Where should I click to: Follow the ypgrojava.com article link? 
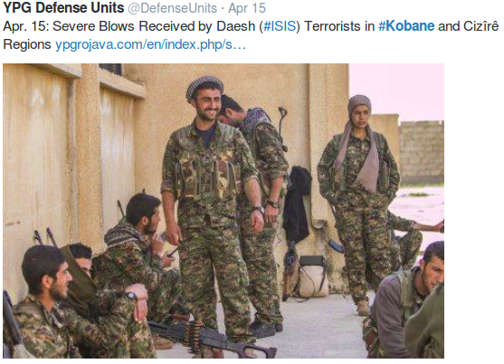(150, 44)
